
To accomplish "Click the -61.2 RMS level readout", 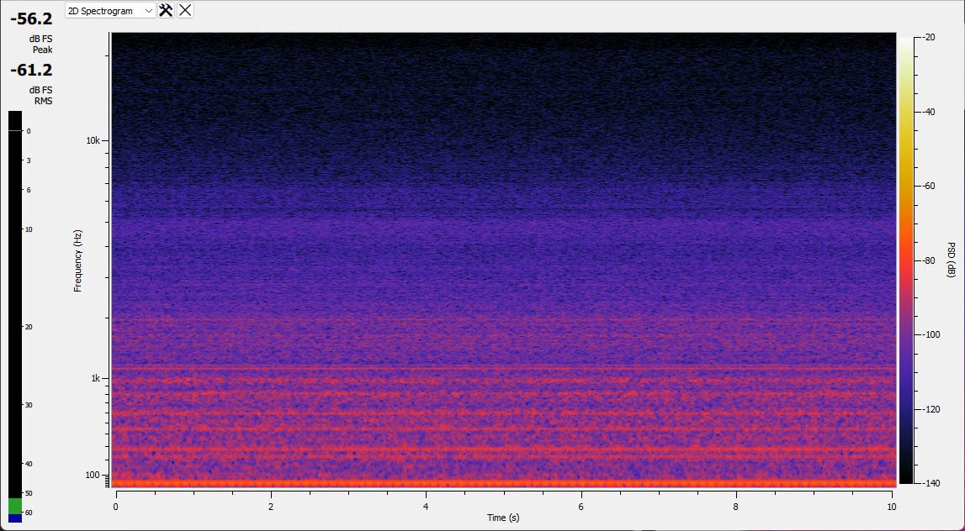I will tap(31, 71).
